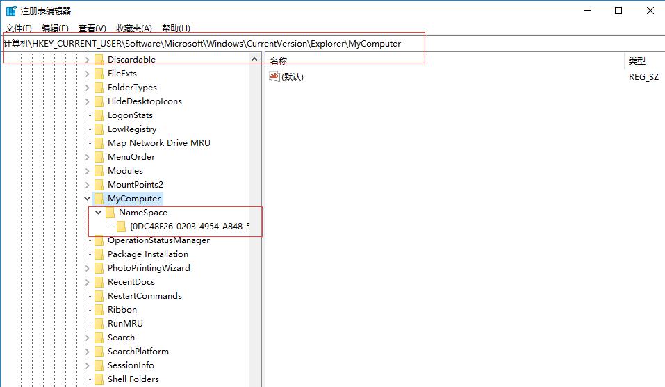Click the folder icon beside Shell Folders
The image size is (665, 387).
pyautogui.click(x=99, y=379)
